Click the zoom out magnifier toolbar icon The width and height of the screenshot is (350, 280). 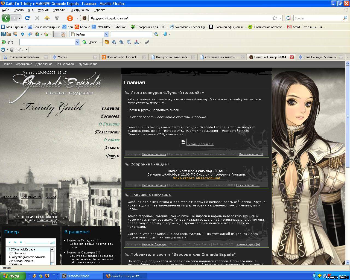pyautogui.click(x=129, y=42)
